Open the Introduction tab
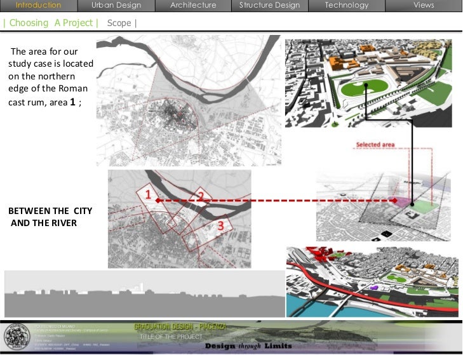Screen dimensions: 463x355 (x=38, y=5)
